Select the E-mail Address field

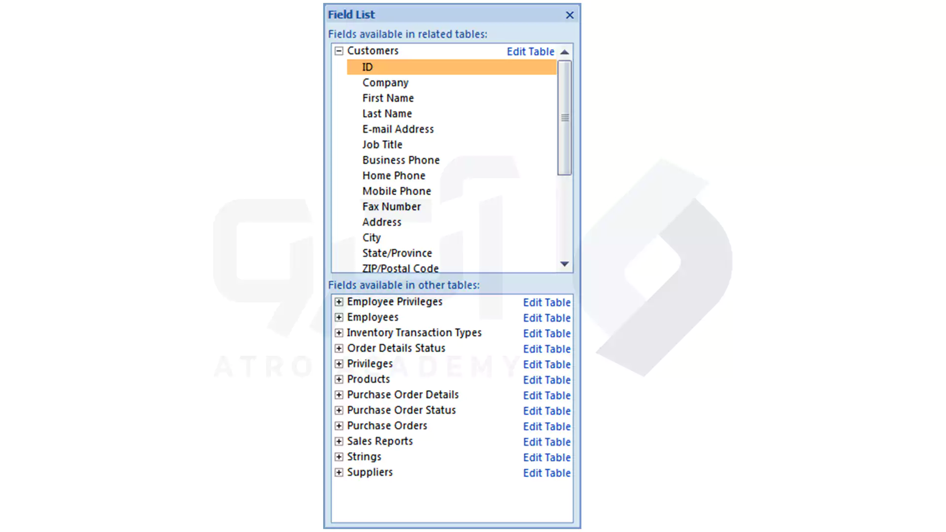(x=398, y=129)
